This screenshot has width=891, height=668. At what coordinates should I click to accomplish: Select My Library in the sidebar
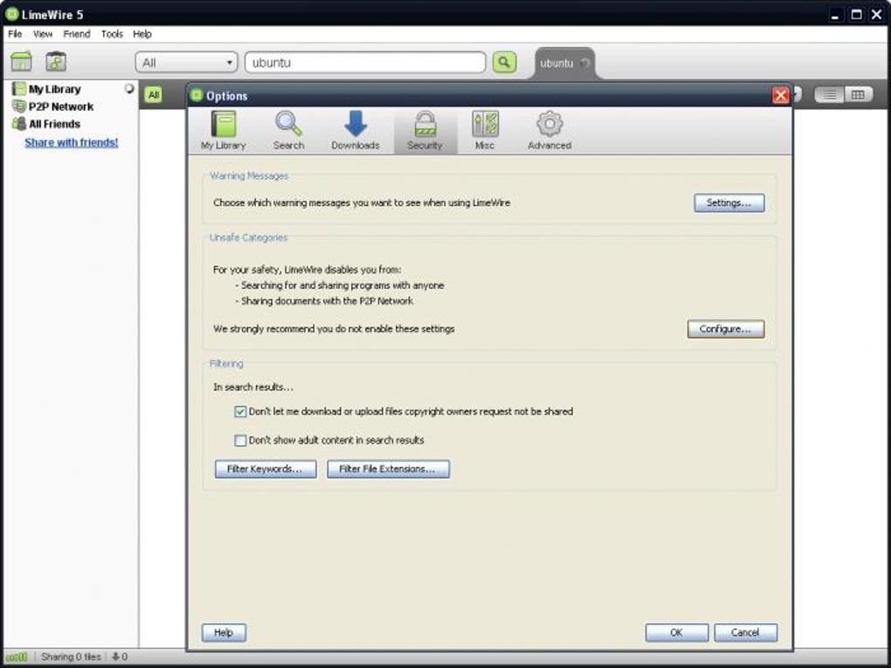(54, 89)
